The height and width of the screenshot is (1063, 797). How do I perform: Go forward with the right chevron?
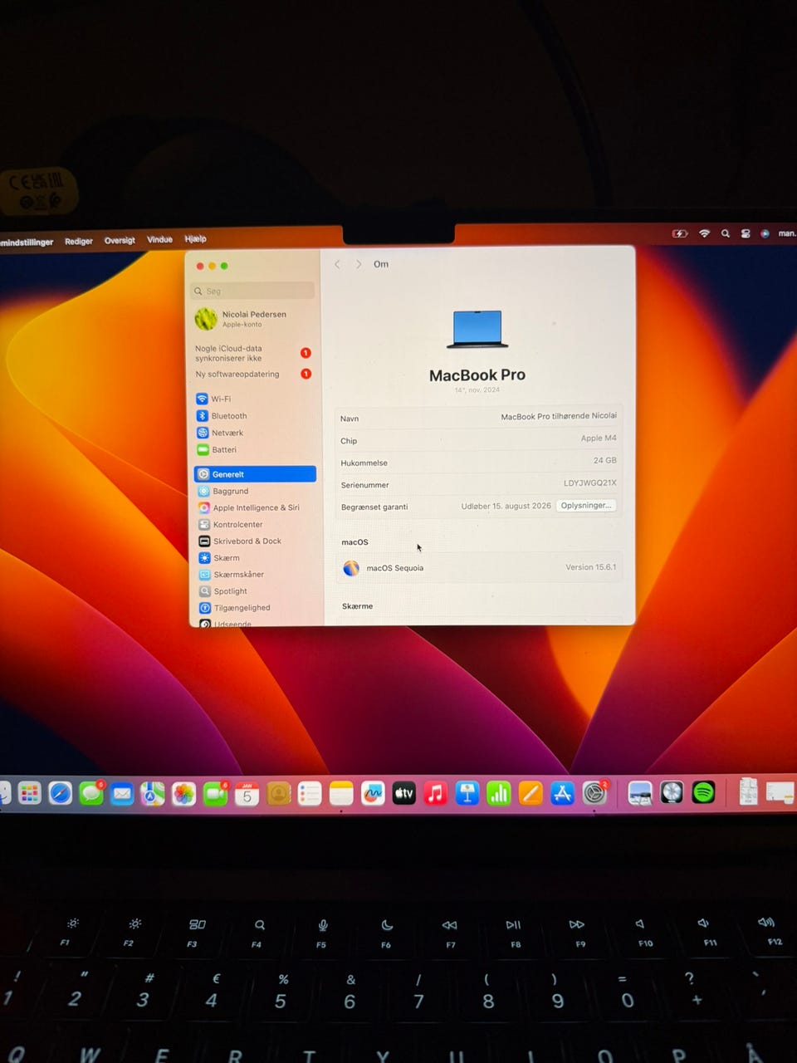(359, 264)
